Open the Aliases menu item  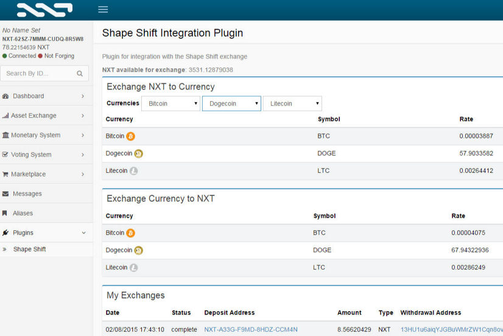point(46,214)
